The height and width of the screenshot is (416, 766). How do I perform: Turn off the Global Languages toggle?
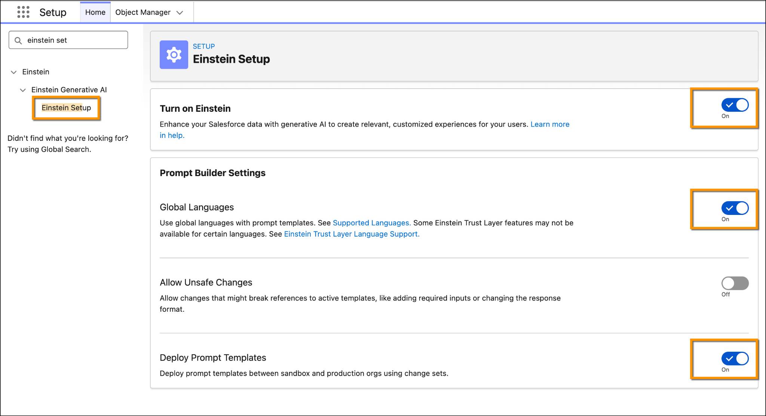(735, 208)
